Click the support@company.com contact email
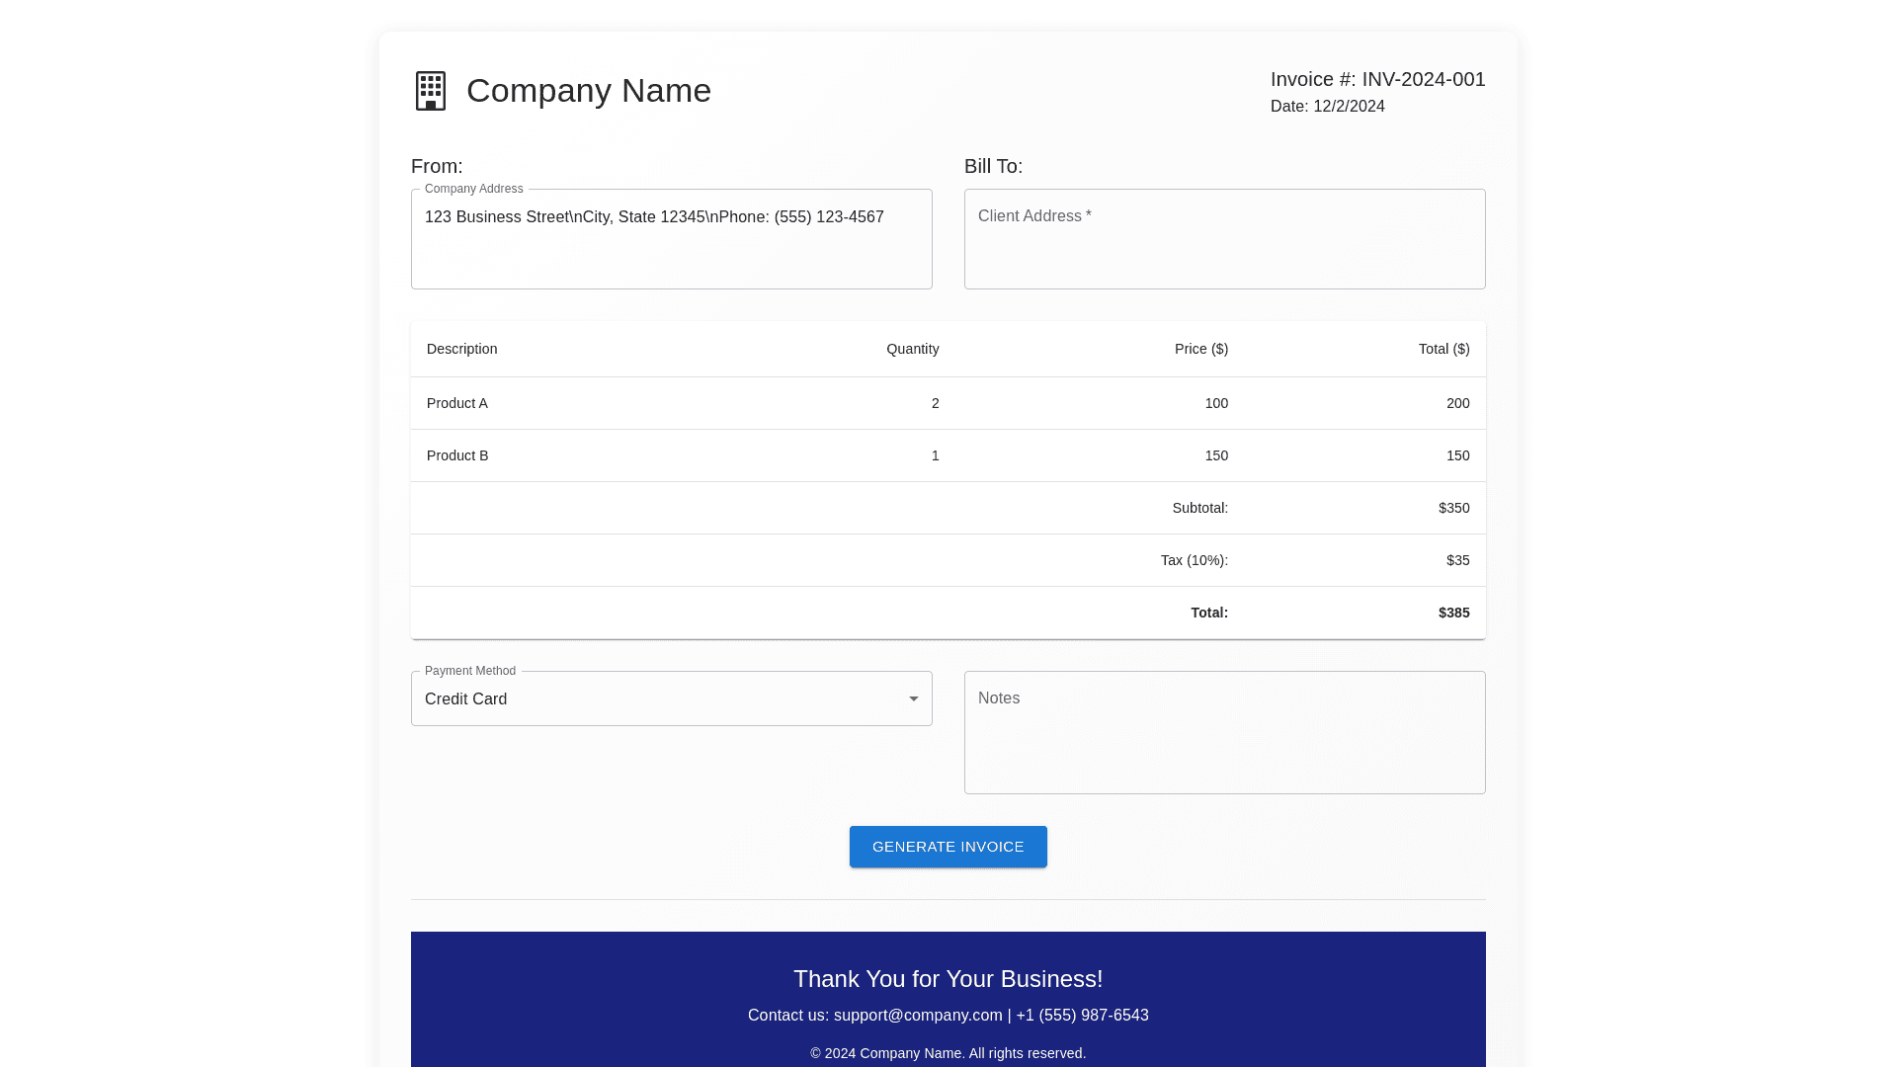This screenshot has width=1897, height=1067. [918, 1016]
